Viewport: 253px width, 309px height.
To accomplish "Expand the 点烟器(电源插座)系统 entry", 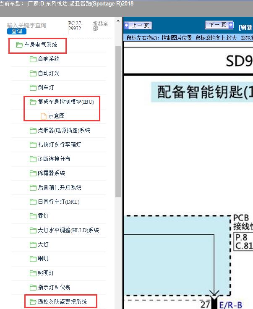I will pyautogui.click(x=64, y=130).
